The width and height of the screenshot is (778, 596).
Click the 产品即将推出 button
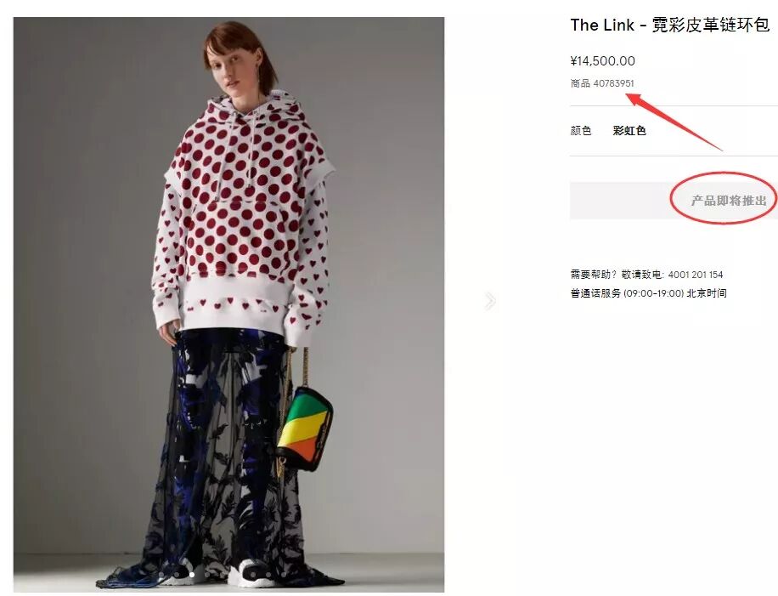coord(674,201)
